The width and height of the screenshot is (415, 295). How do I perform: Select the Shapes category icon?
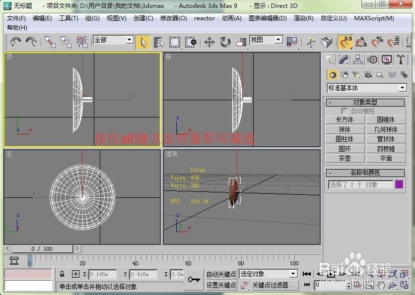pos(345,75)
